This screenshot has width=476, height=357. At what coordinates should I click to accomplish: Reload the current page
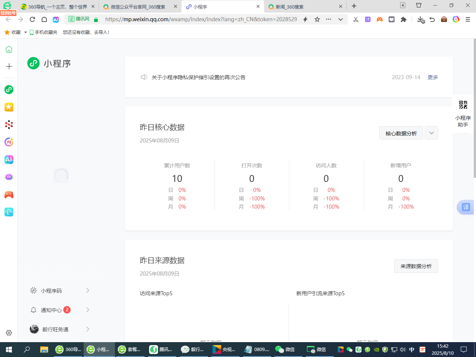(x=32, y=19)
